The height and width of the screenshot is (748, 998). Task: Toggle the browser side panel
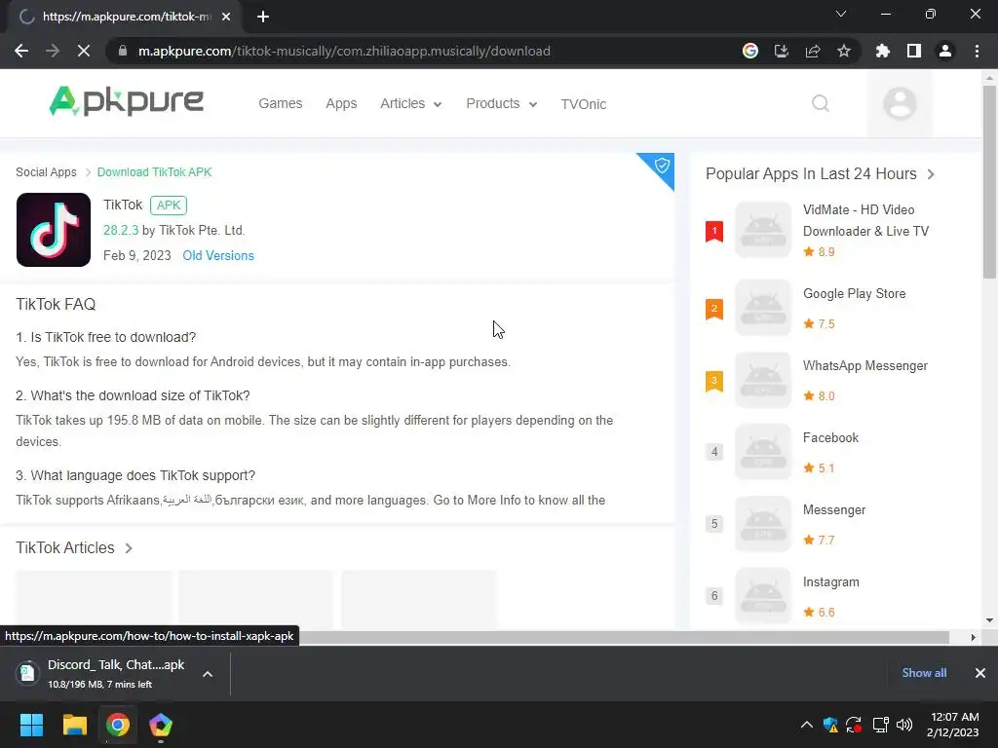tap(913, 51)
